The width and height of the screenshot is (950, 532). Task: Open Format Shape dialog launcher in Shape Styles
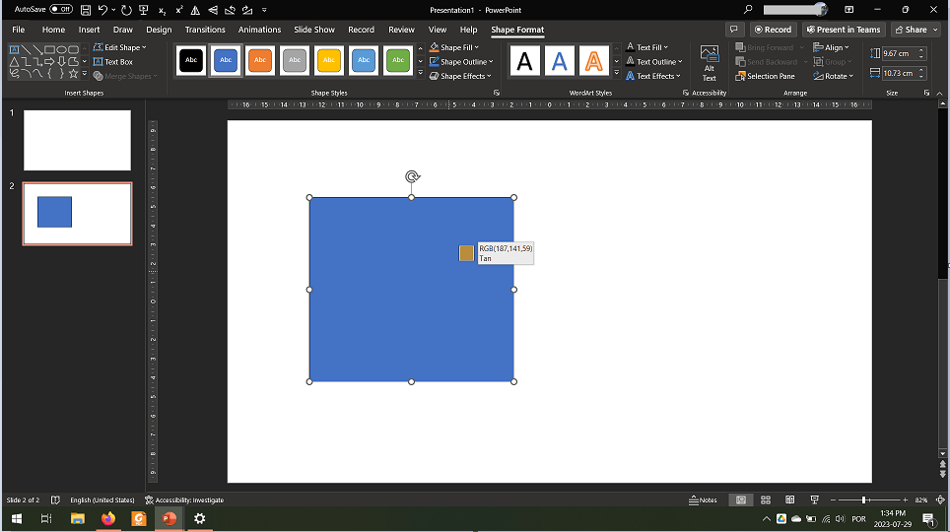click(497, 93)
